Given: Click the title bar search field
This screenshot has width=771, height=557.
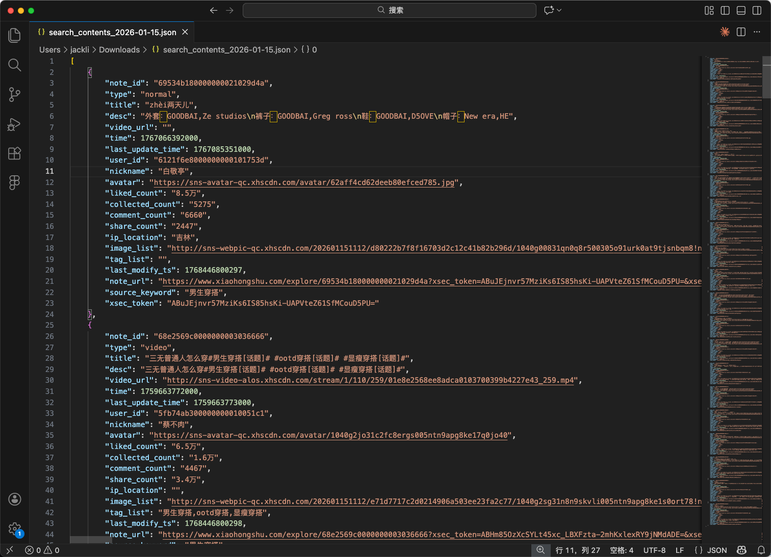Looking at the screenshot, I should pos(390,10).
